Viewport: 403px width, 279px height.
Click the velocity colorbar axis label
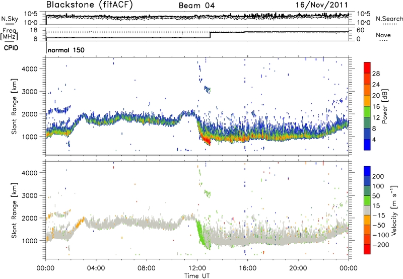[394, 210]
